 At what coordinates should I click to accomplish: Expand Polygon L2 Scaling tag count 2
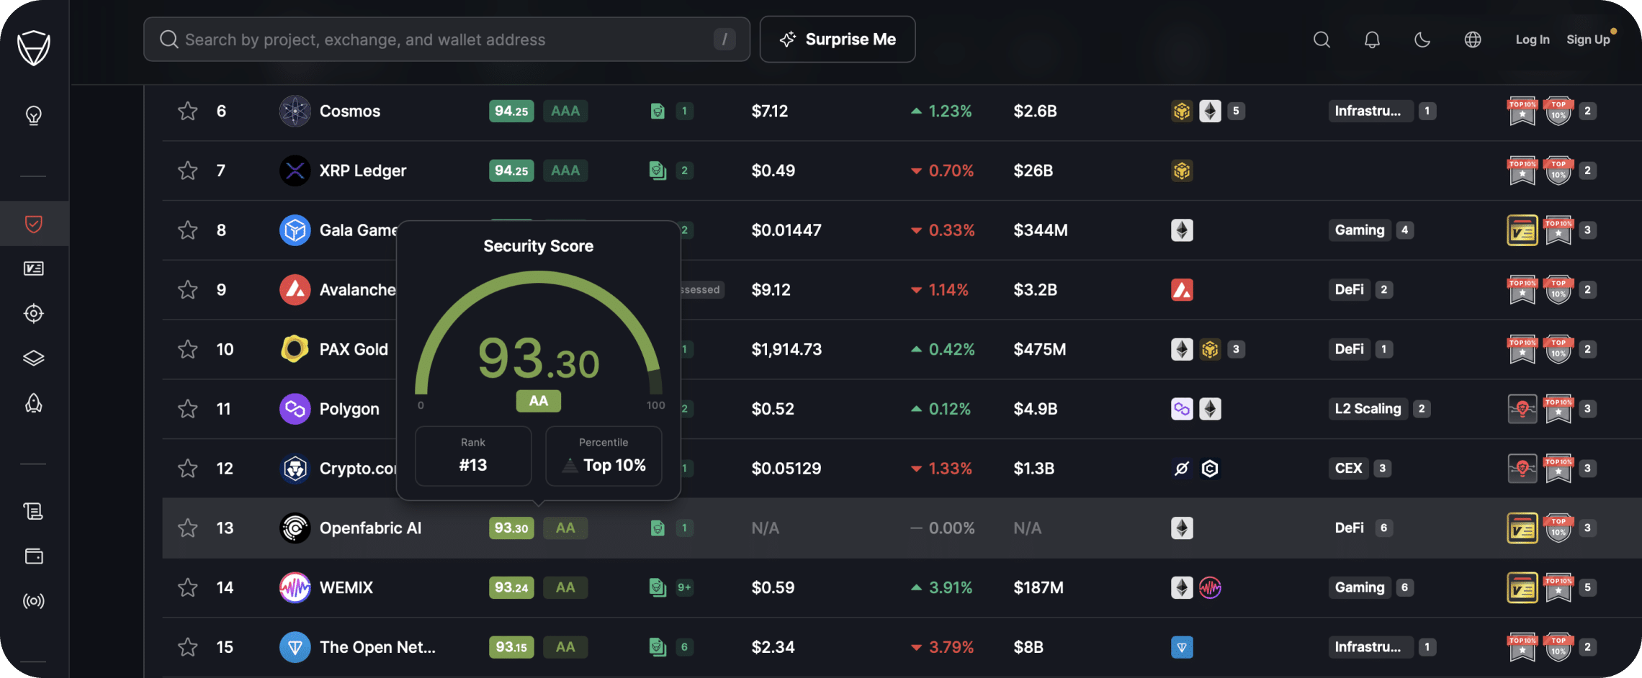coord(1422,409)
